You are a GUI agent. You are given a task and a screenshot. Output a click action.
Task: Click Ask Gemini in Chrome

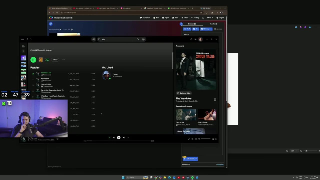point(205,8)
